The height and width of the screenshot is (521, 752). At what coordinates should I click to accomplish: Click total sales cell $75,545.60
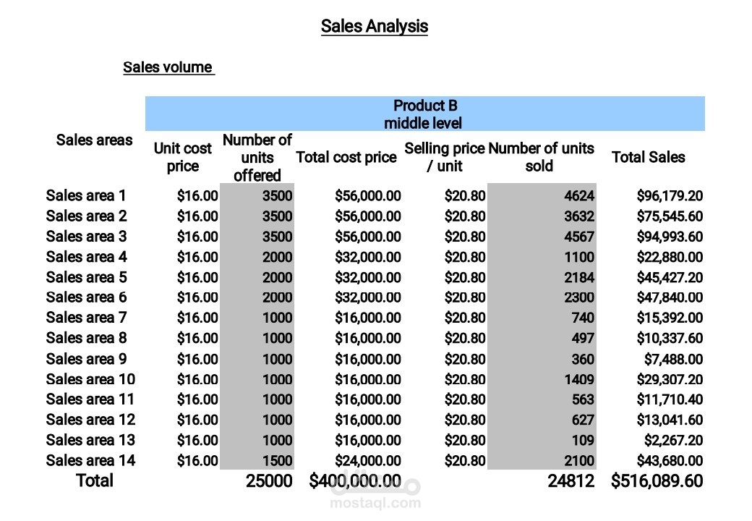(x=670, y=216)
